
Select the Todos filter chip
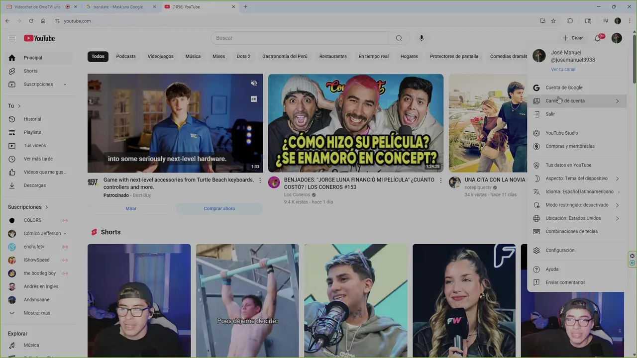(98, 56)
